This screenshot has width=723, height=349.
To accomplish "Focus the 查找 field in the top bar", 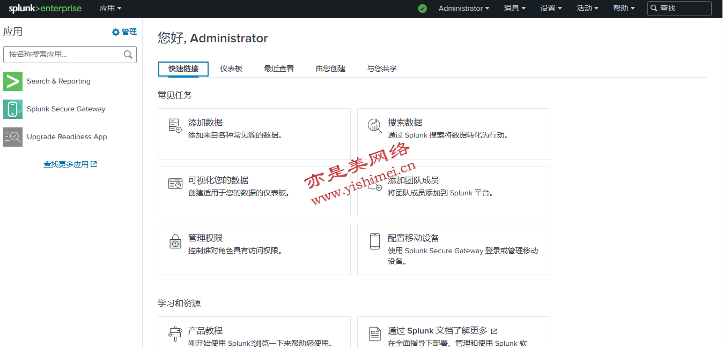I will [x=680, y=9].
